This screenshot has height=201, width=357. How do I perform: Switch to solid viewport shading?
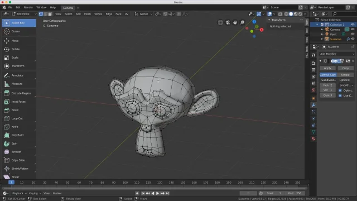[x=291, y=14]
